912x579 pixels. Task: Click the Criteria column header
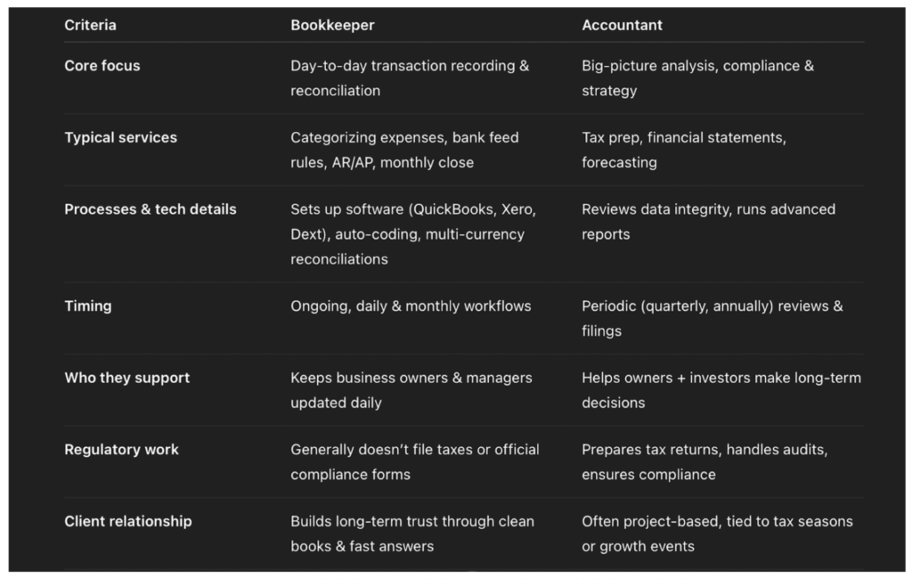[x=90, y=25]
